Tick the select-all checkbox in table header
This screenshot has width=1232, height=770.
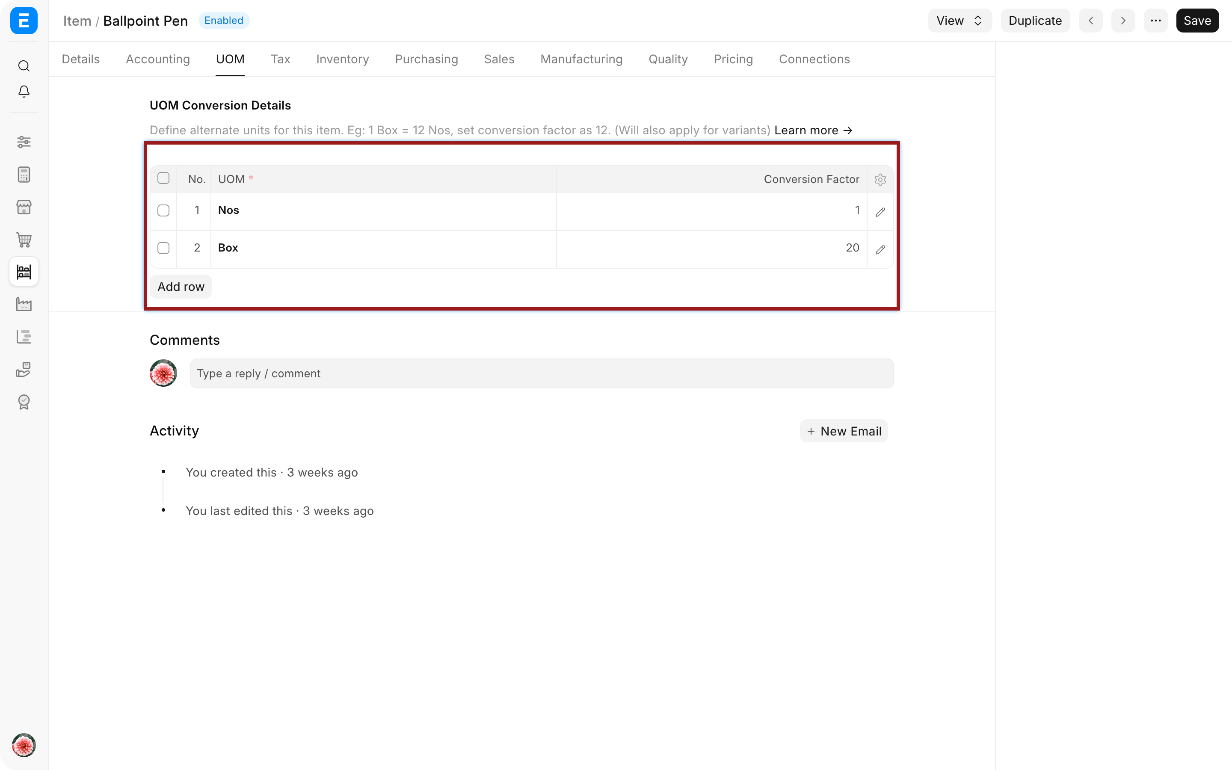click(x=163, y=178)
